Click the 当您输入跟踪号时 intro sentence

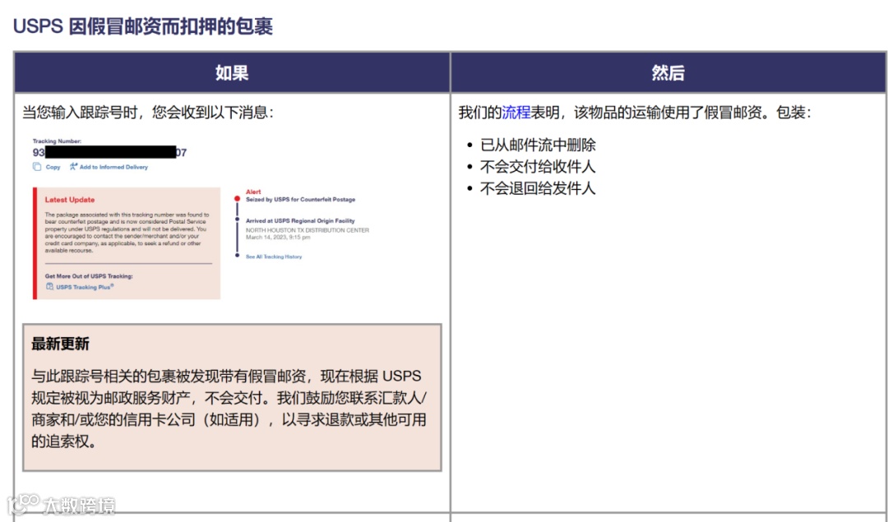tap(147, 113)
